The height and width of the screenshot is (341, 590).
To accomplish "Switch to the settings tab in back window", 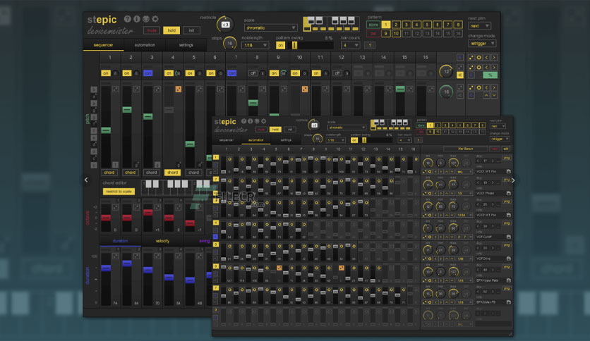I will [186, 45].
